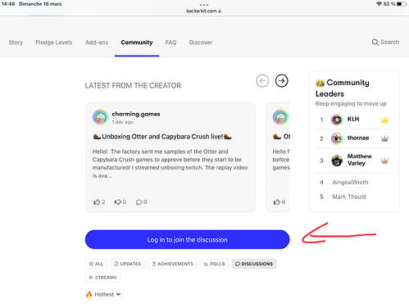Click the Search magnifier icon
The image size is (409, 307).
point(375,43)
